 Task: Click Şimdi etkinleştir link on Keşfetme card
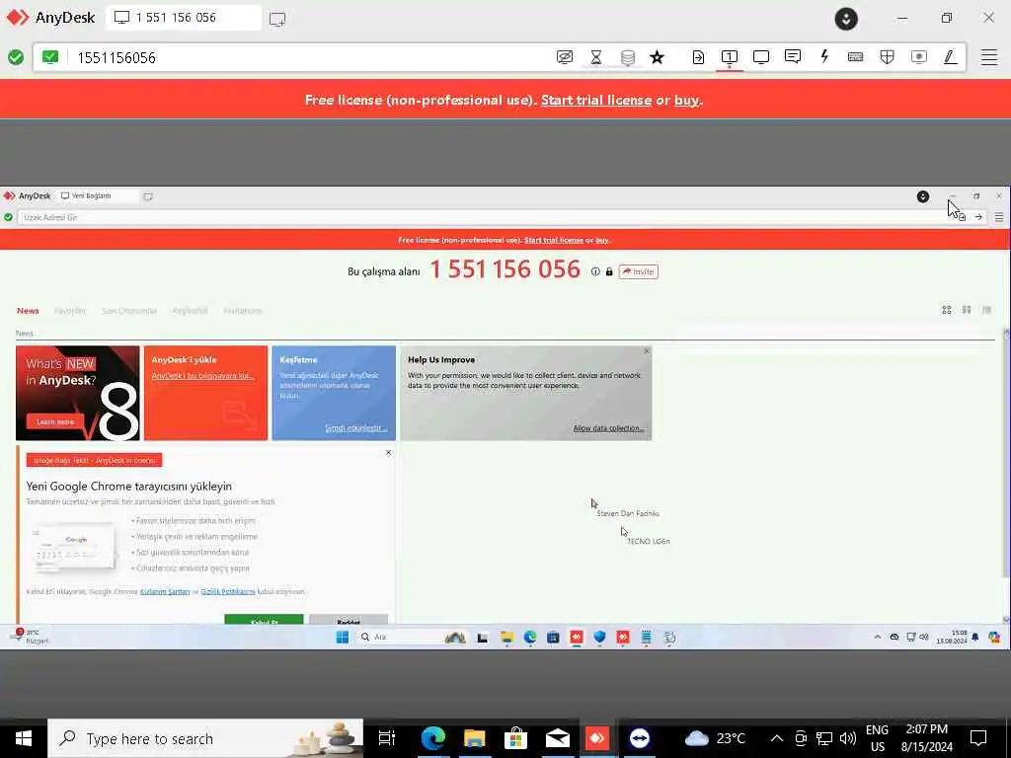tap(355, 428)
